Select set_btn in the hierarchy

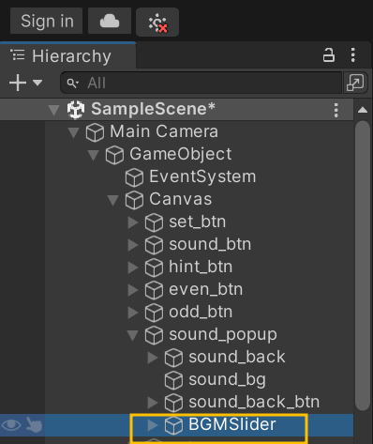click(198, 222)
